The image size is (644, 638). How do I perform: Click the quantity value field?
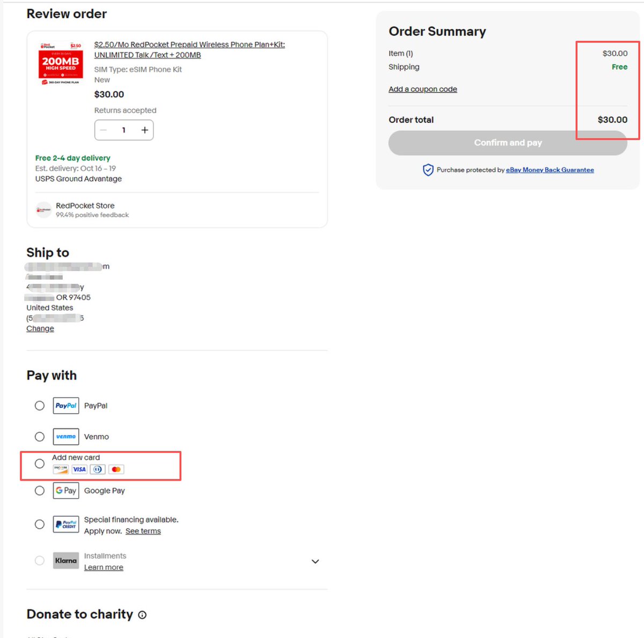coord(124,130)
